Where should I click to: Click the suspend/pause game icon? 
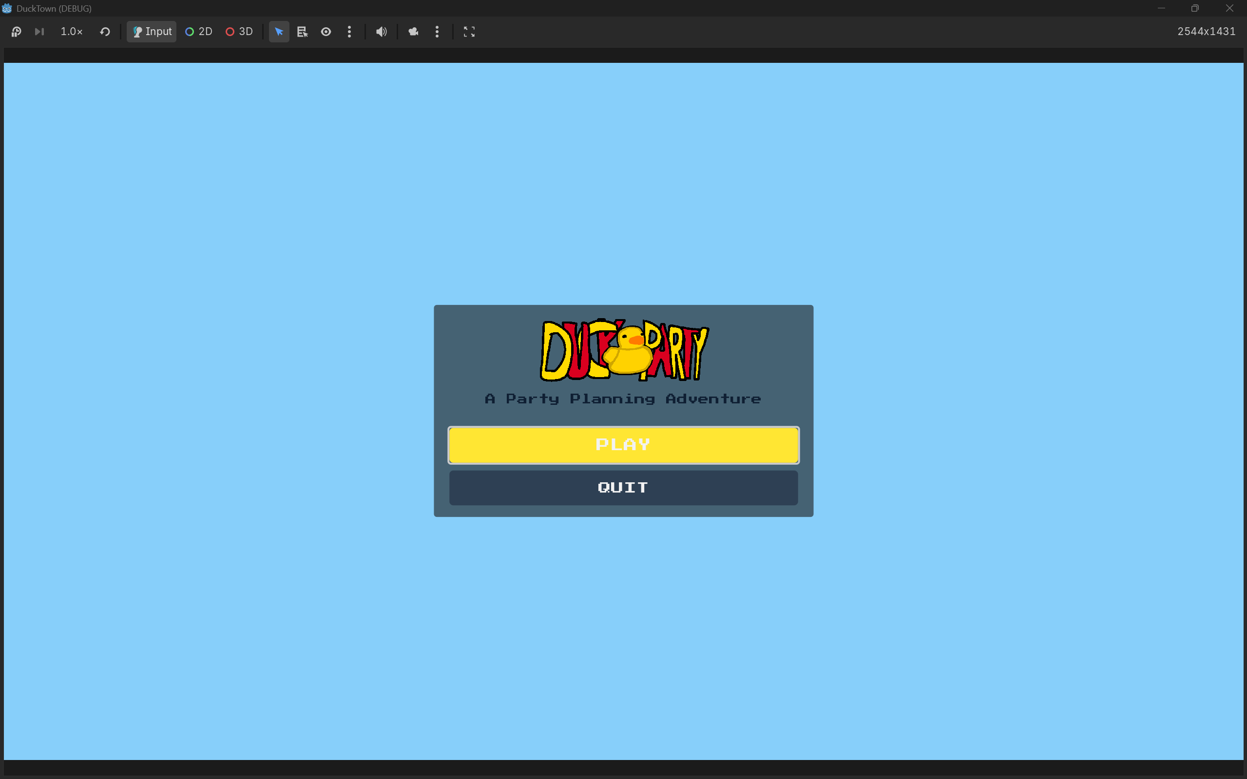tap(16, 32)
